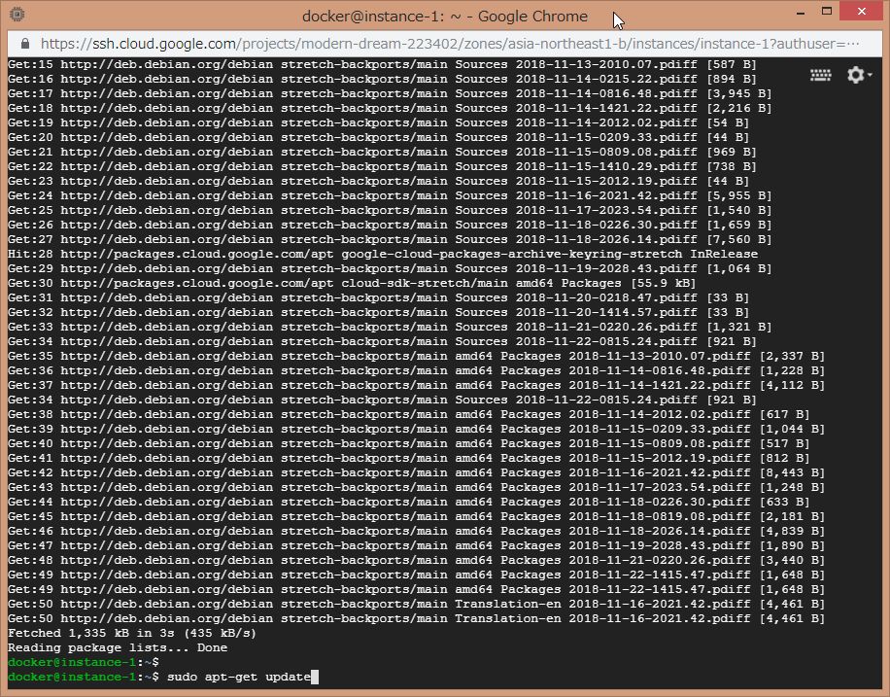Viewport: 890px width, 697px height.
Task: Click the 'sudo apt-get update' command line
Action: [163, 677]
